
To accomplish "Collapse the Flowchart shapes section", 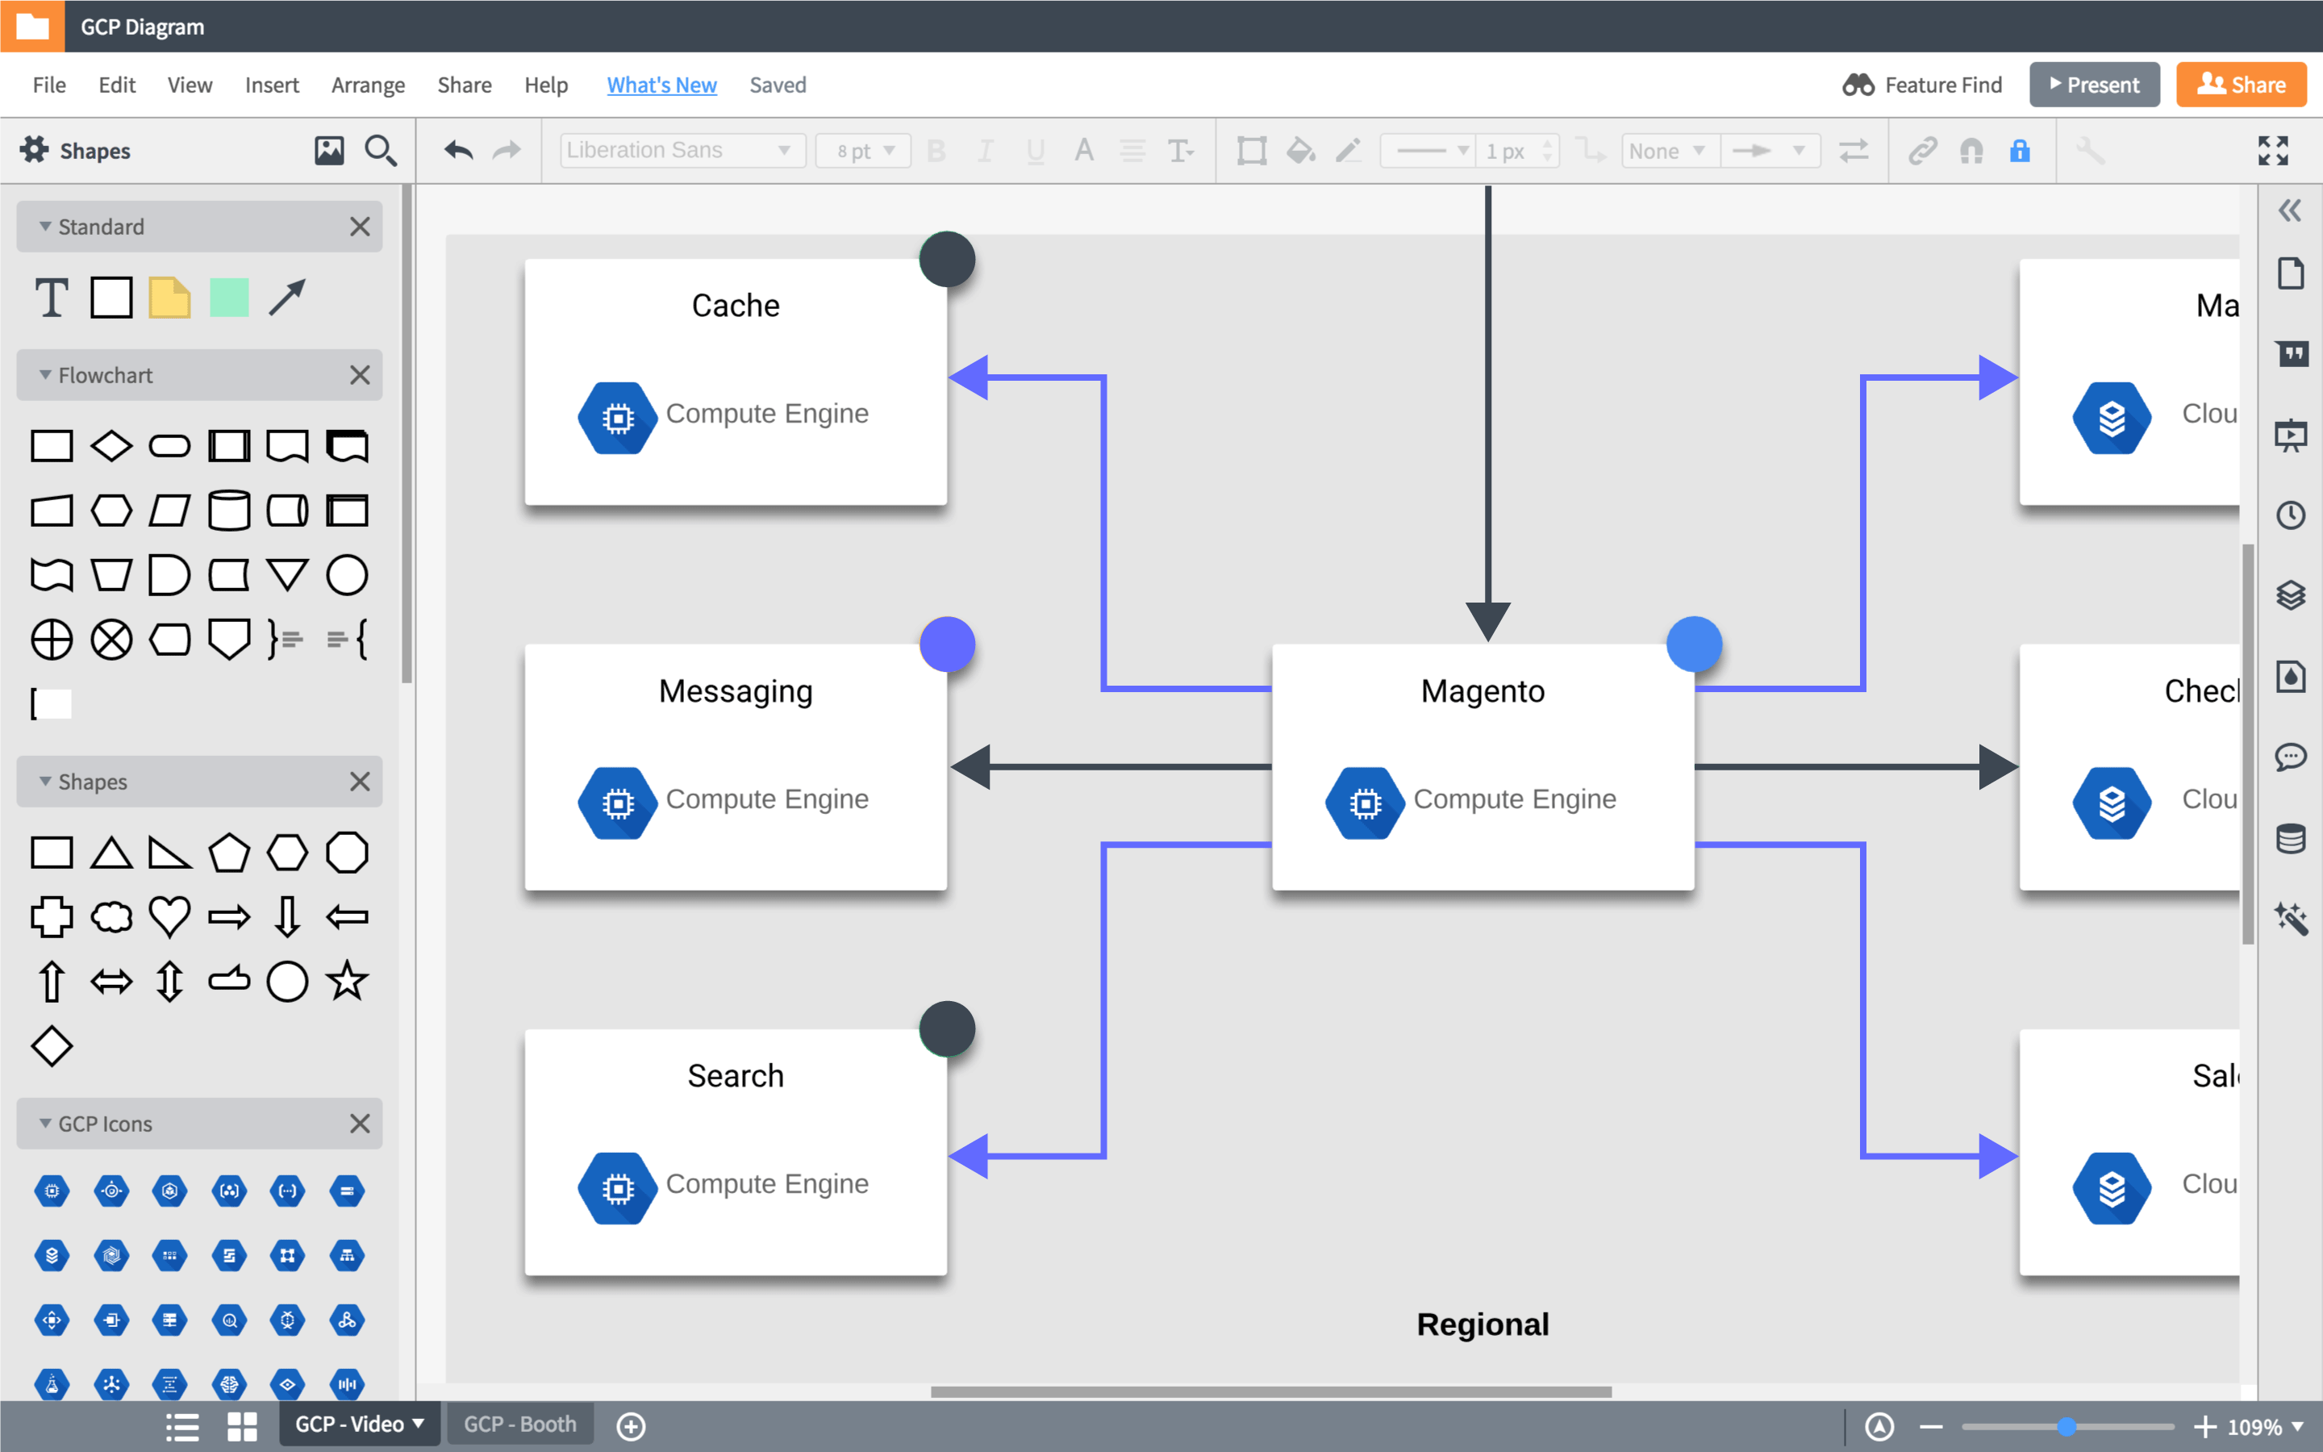I will (44, 374).
